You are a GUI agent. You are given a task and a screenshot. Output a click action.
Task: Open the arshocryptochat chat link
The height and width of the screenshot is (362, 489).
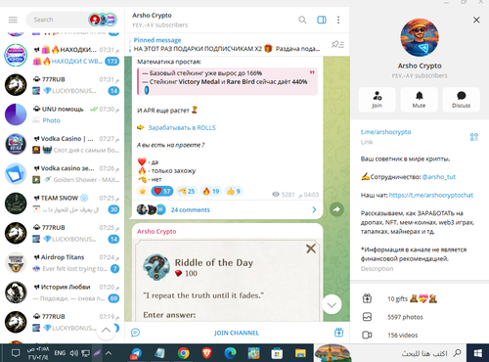pos(431,195)
